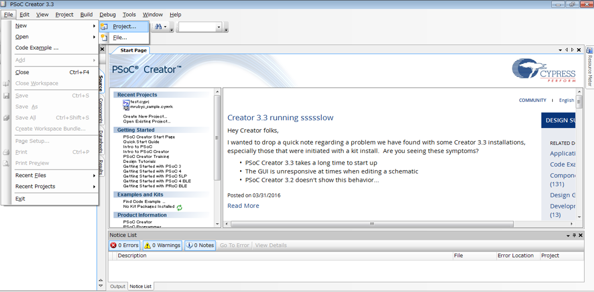Close the workspace explorer panel

click(x=102, y=49)
